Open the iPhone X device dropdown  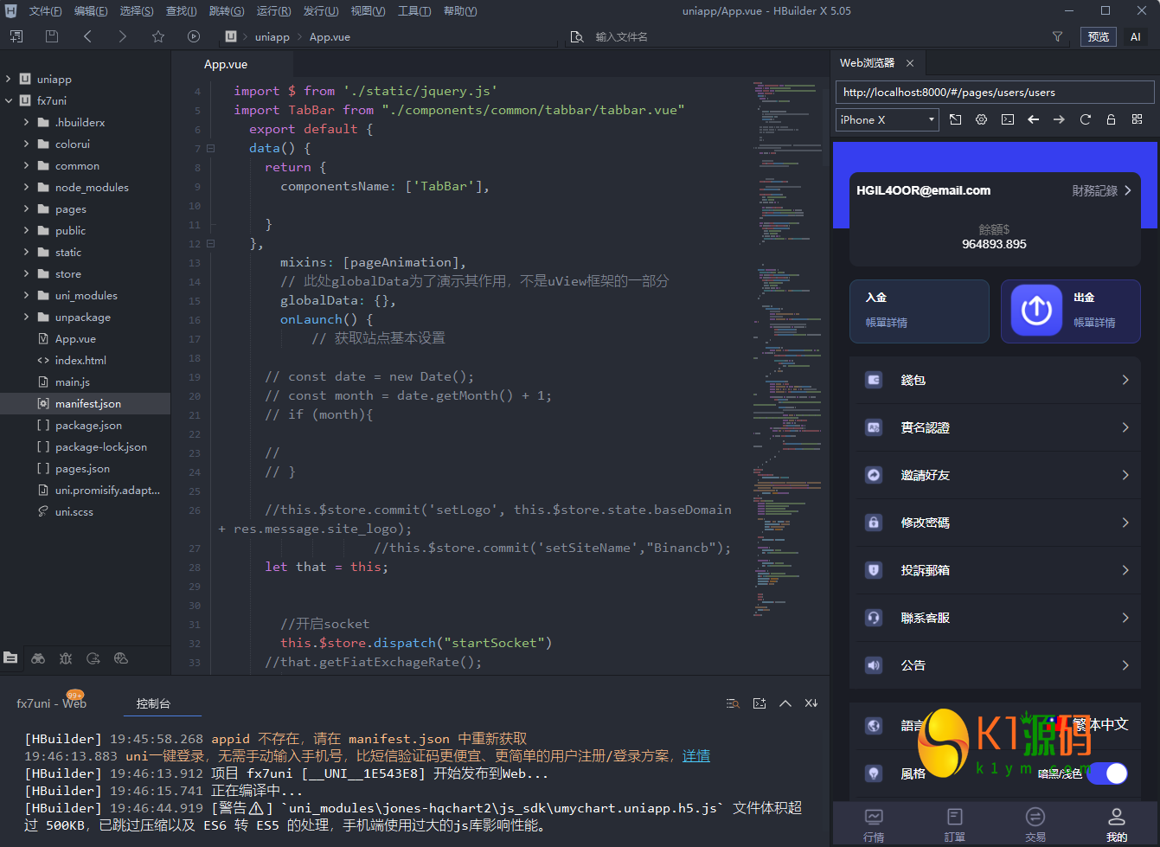click(888, 119)
